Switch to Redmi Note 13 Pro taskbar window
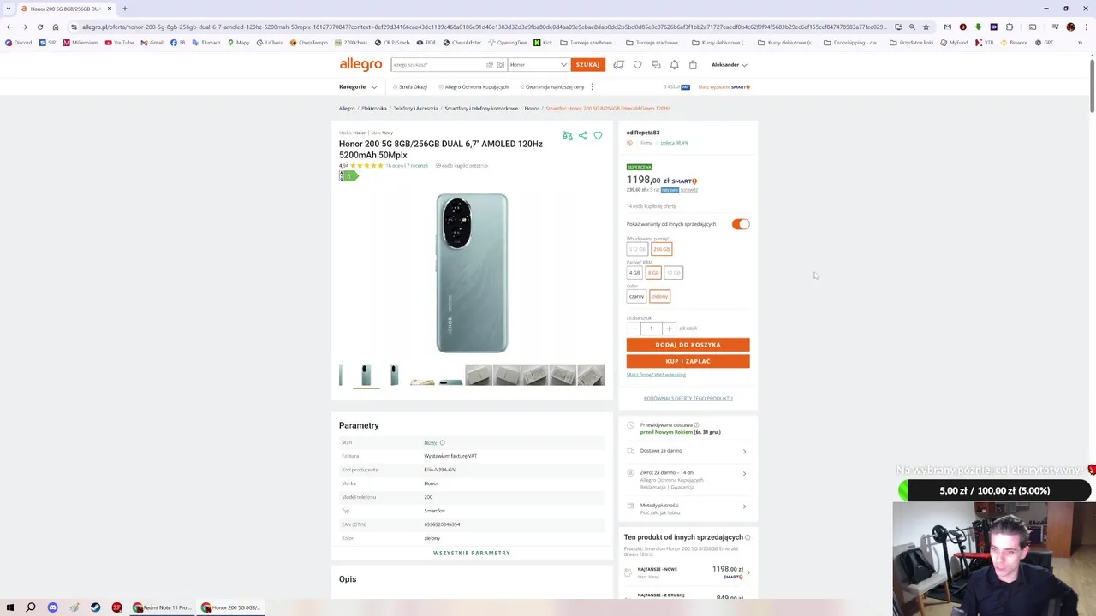The height and width of the screenshot is (616, 1096). 161,607
